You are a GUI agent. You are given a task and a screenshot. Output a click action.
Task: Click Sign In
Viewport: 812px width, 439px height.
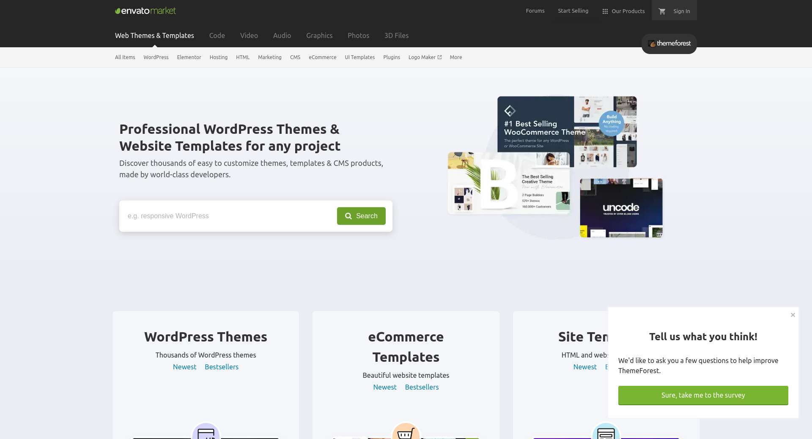(682, 11)
